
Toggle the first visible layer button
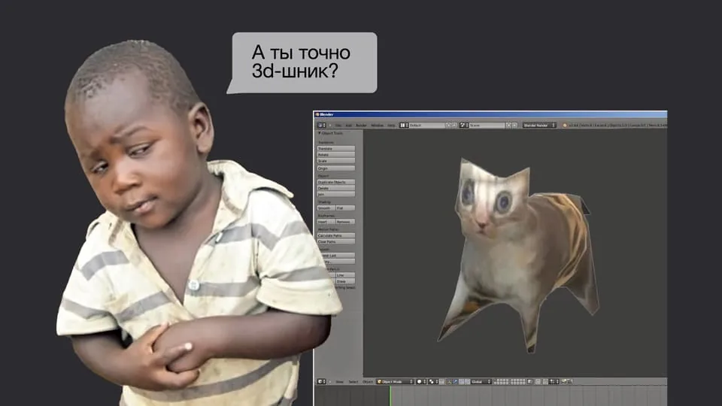point(495,380)
